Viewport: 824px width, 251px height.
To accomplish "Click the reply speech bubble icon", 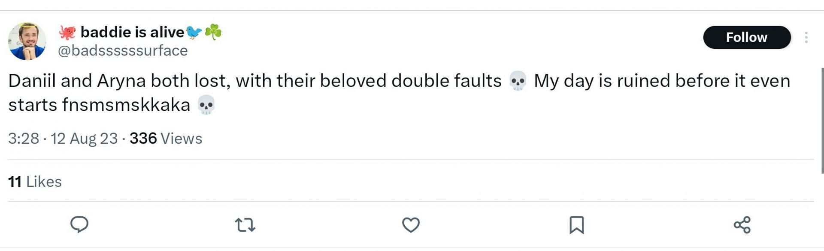I will [x=79, y=224].
